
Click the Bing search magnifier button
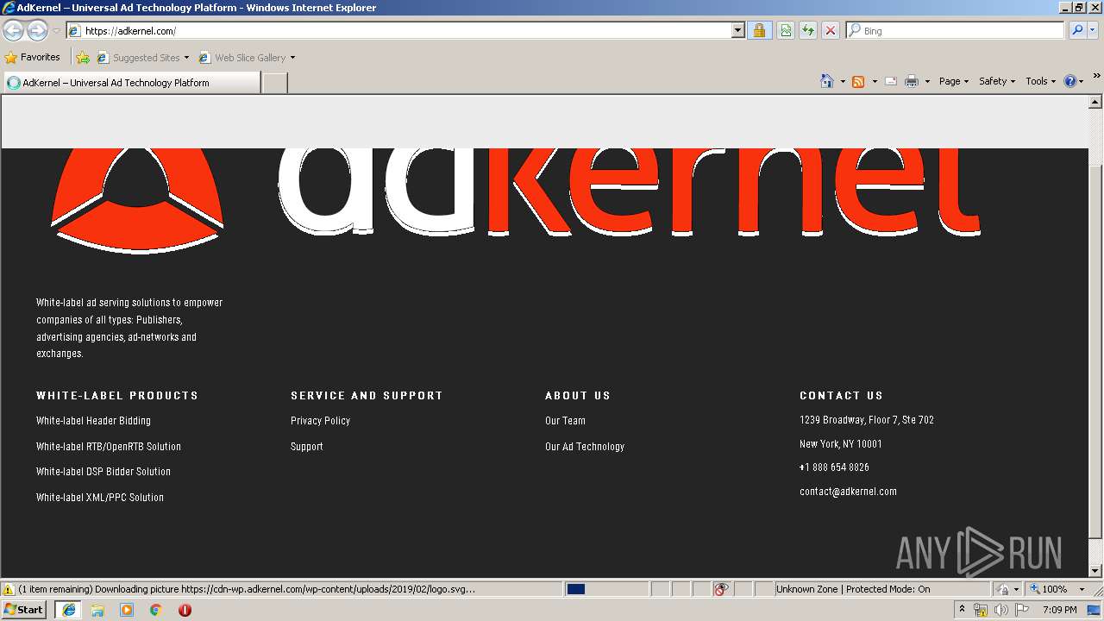(1077, 30)
